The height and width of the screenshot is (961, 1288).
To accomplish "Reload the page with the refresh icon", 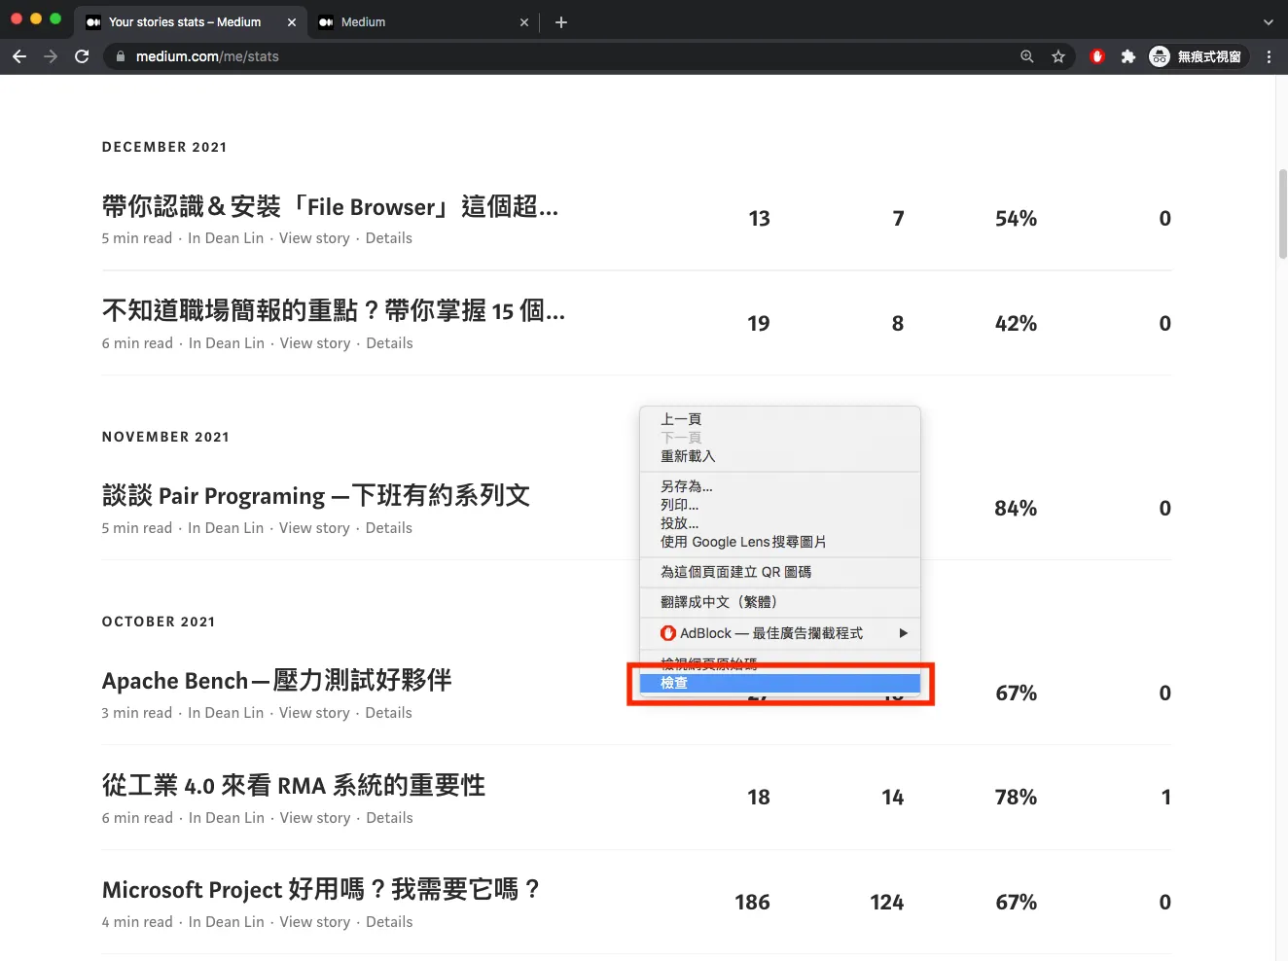I will [x=83, y=56].
